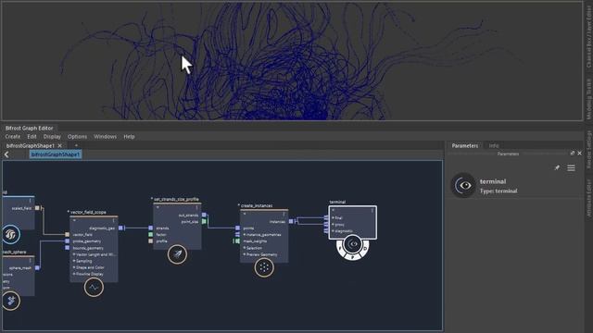
Task: Pin the Parameters panel with the pin icon
Action: point(557,167)
